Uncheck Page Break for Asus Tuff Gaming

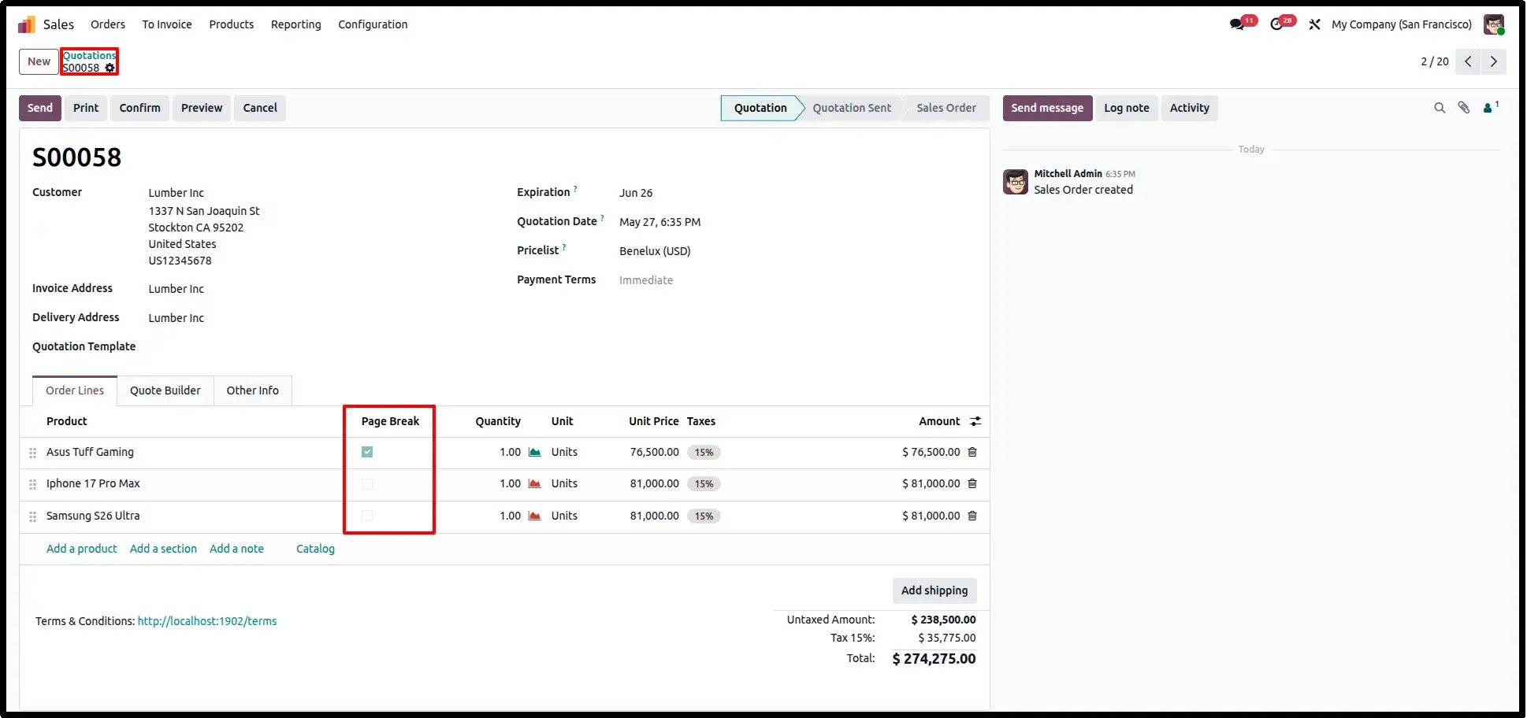click(367, 452)
